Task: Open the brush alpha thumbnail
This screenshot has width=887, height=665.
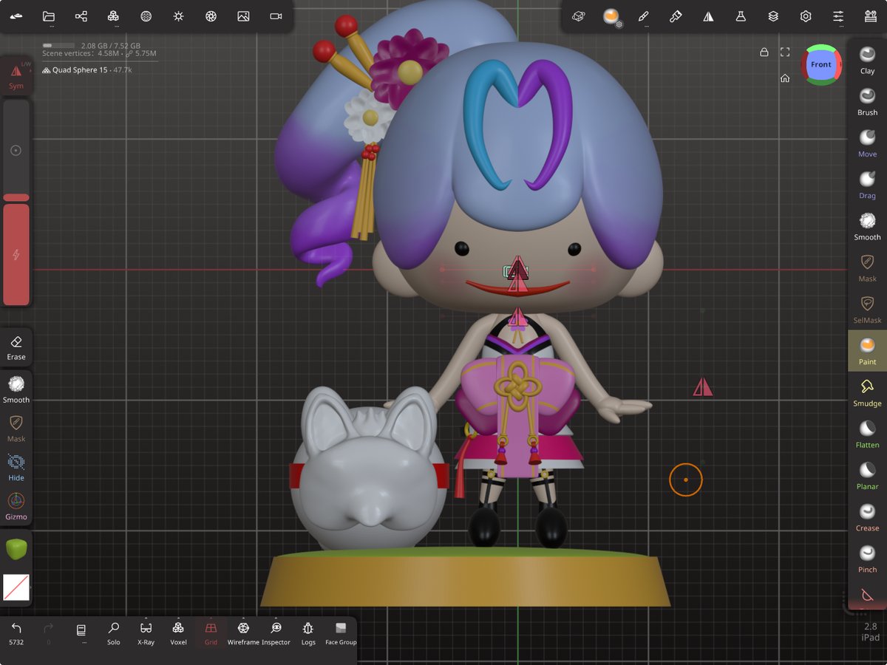Action: pyautogui.click(x=16, y=587)
